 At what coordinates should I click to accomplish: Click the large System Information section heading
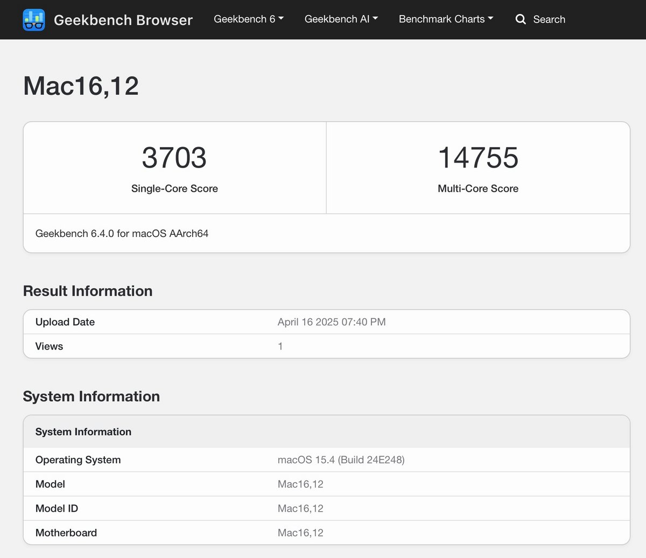[x=92, y=396]
